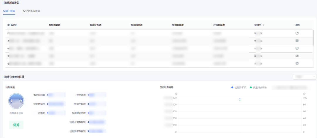This screenshot has width=317, height=138.
Task: Open the data warehouse selector dropdown
Action: coord(304,77)
